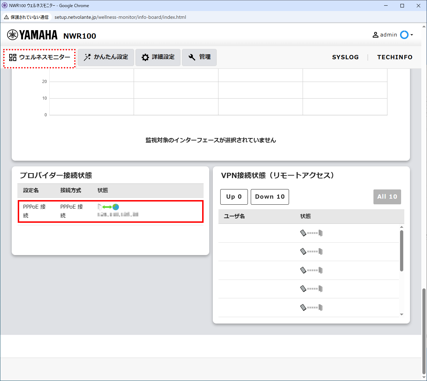Toggle the Down 10 VPN filter
Image resolution: width=427 pixels, height=381 pixels.
[x=270, y=197]
